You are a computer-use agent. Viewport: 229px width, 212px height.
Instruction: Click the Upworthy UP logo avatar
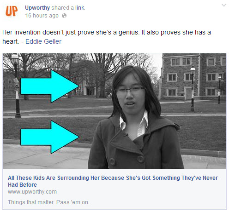[x=12, y=11]
